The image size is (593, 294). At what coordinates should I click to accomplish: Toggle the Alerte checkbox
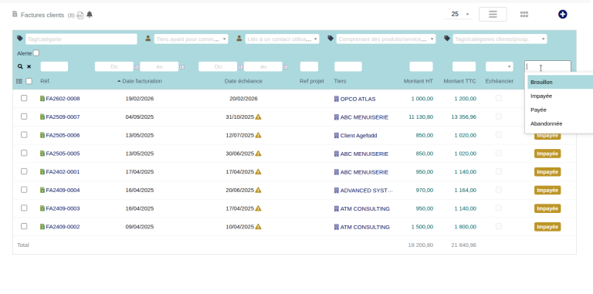[36, 53]
